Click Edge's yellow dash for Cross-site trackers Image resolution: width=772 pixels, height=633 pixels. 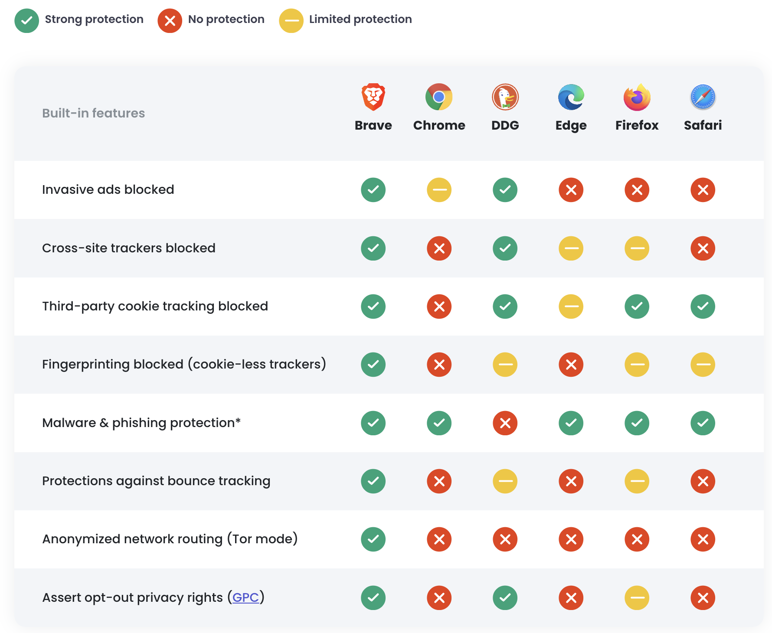pos(571,248)
